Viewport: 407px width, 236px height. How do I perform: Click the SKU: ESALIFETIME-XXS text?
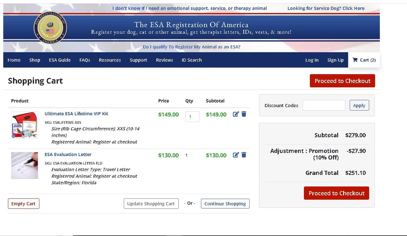pos(63,123)
